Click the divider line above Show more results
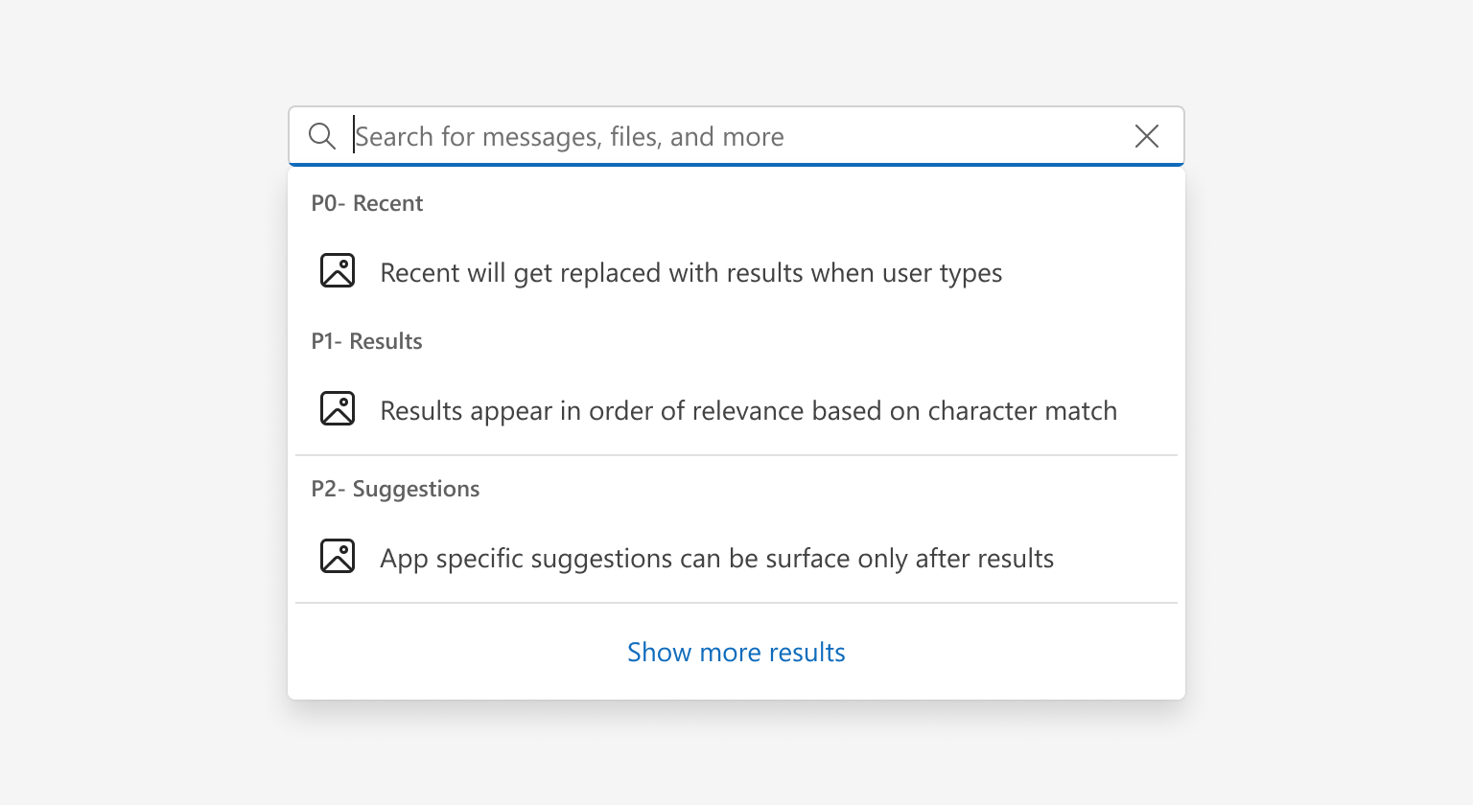The height and width of the screenshot is (805, 1473). [x=736, y=603]
